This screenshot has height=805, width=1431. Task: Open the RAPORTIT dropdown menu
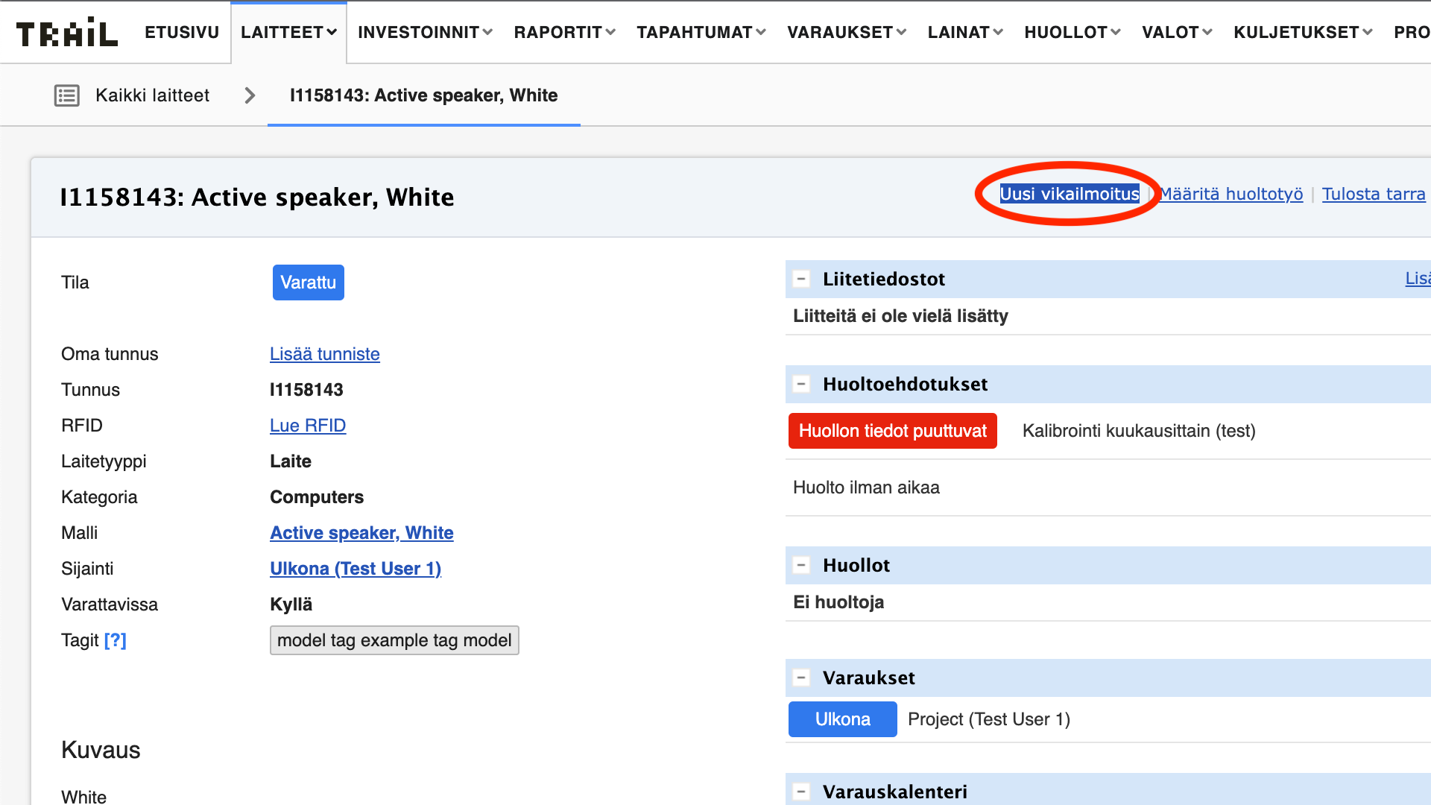564,32
